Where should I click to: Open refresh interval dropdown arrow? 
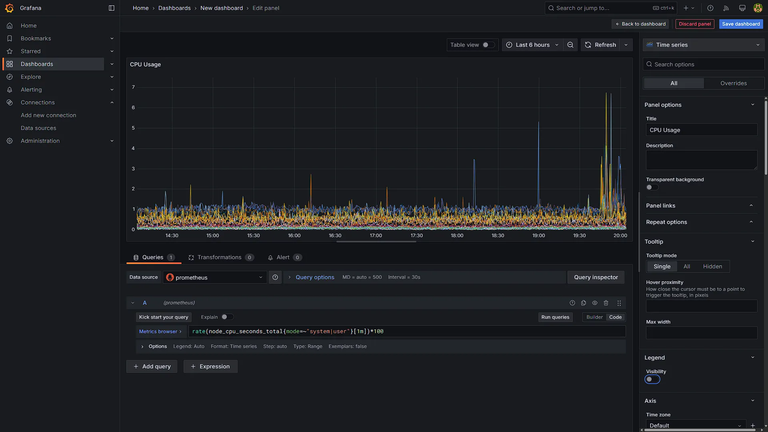(626, 45)
